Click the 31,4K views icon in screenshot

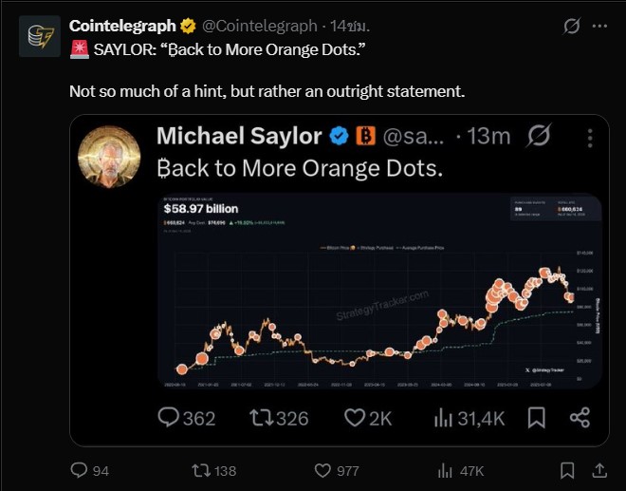(x=443, y=417)
